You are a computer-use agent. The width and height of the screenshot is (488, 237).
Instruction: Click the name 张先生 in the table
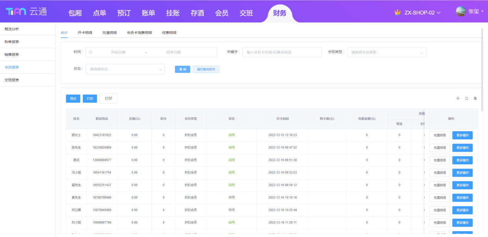pyautogui.click(x=76, y=148)
